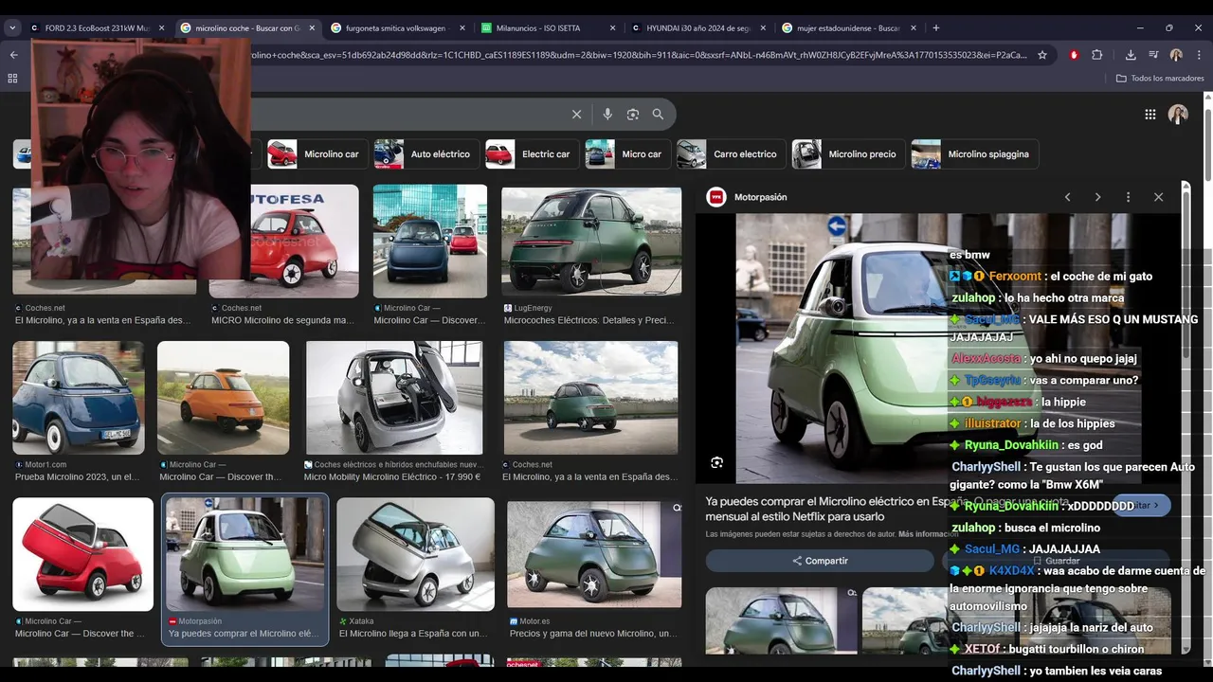Open the red tilted Microlino thumbnail
Screen dimensions: 1213x682
click(x=82, y=554)
